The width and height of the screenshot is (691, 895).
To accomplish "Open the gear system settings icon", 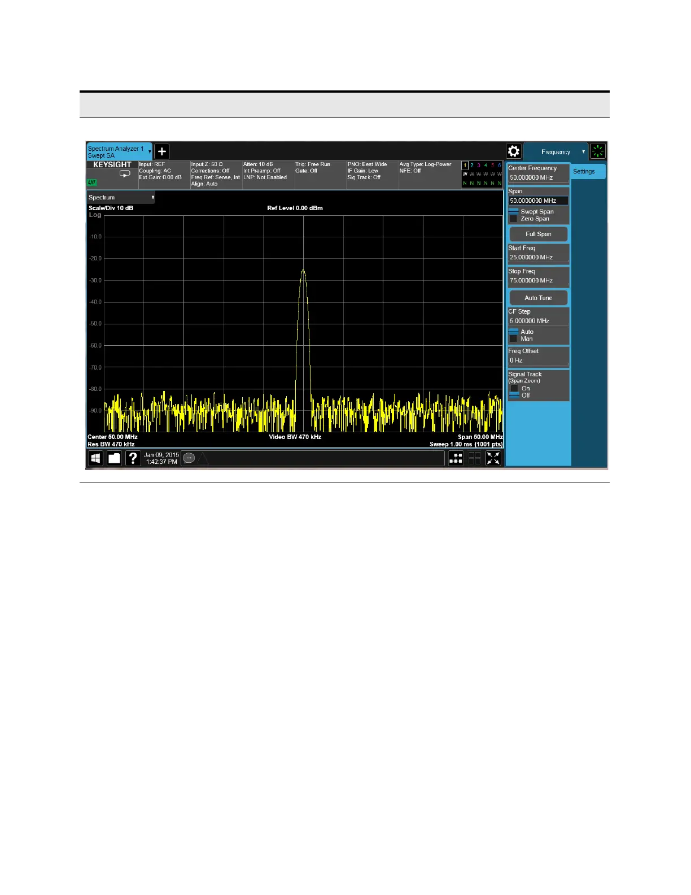I will tap(514, 151).
